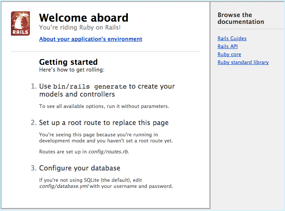Click the 'bin/rails generate' code text
Image resolution: width=285 pixels, height=211 pixels.
click(90, 87)
